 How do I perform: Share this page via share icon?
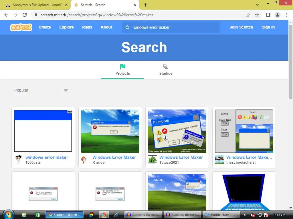coord(248,15)
